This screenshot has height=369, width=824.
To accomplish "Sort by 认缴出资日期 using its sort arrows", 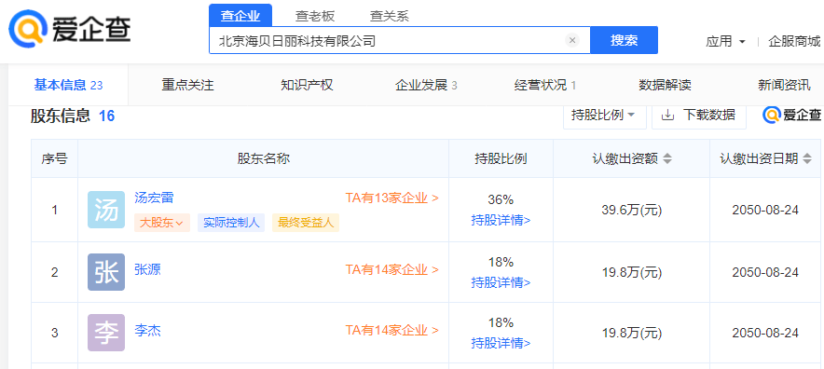I will pyautogui.click(x=807, y=158).
